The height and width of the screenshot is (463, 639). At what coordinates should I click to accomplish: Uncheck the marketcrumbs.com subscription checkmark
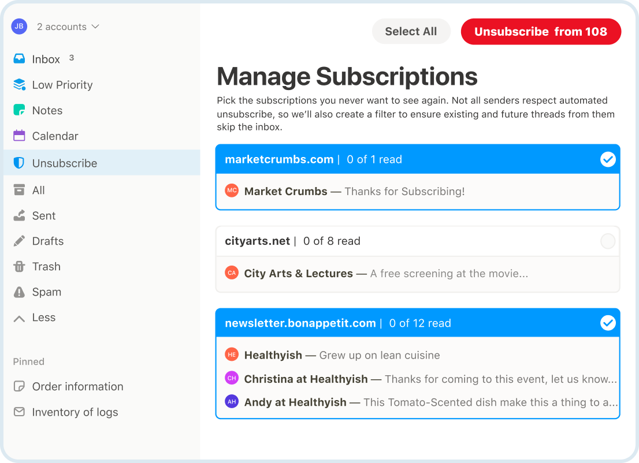608,159
